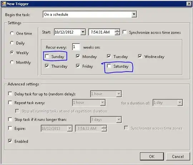Viewport: 193px width, 165px height.
Task: Uncheck the Enabled checkbox
Action: (10, 141)
